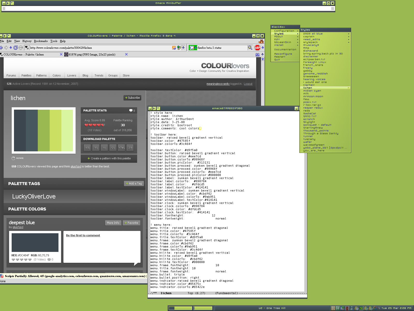This screenshot has width=414, height=311.
Task: Click 'Create a pattern with this palette'
Action: coord(109,158)
